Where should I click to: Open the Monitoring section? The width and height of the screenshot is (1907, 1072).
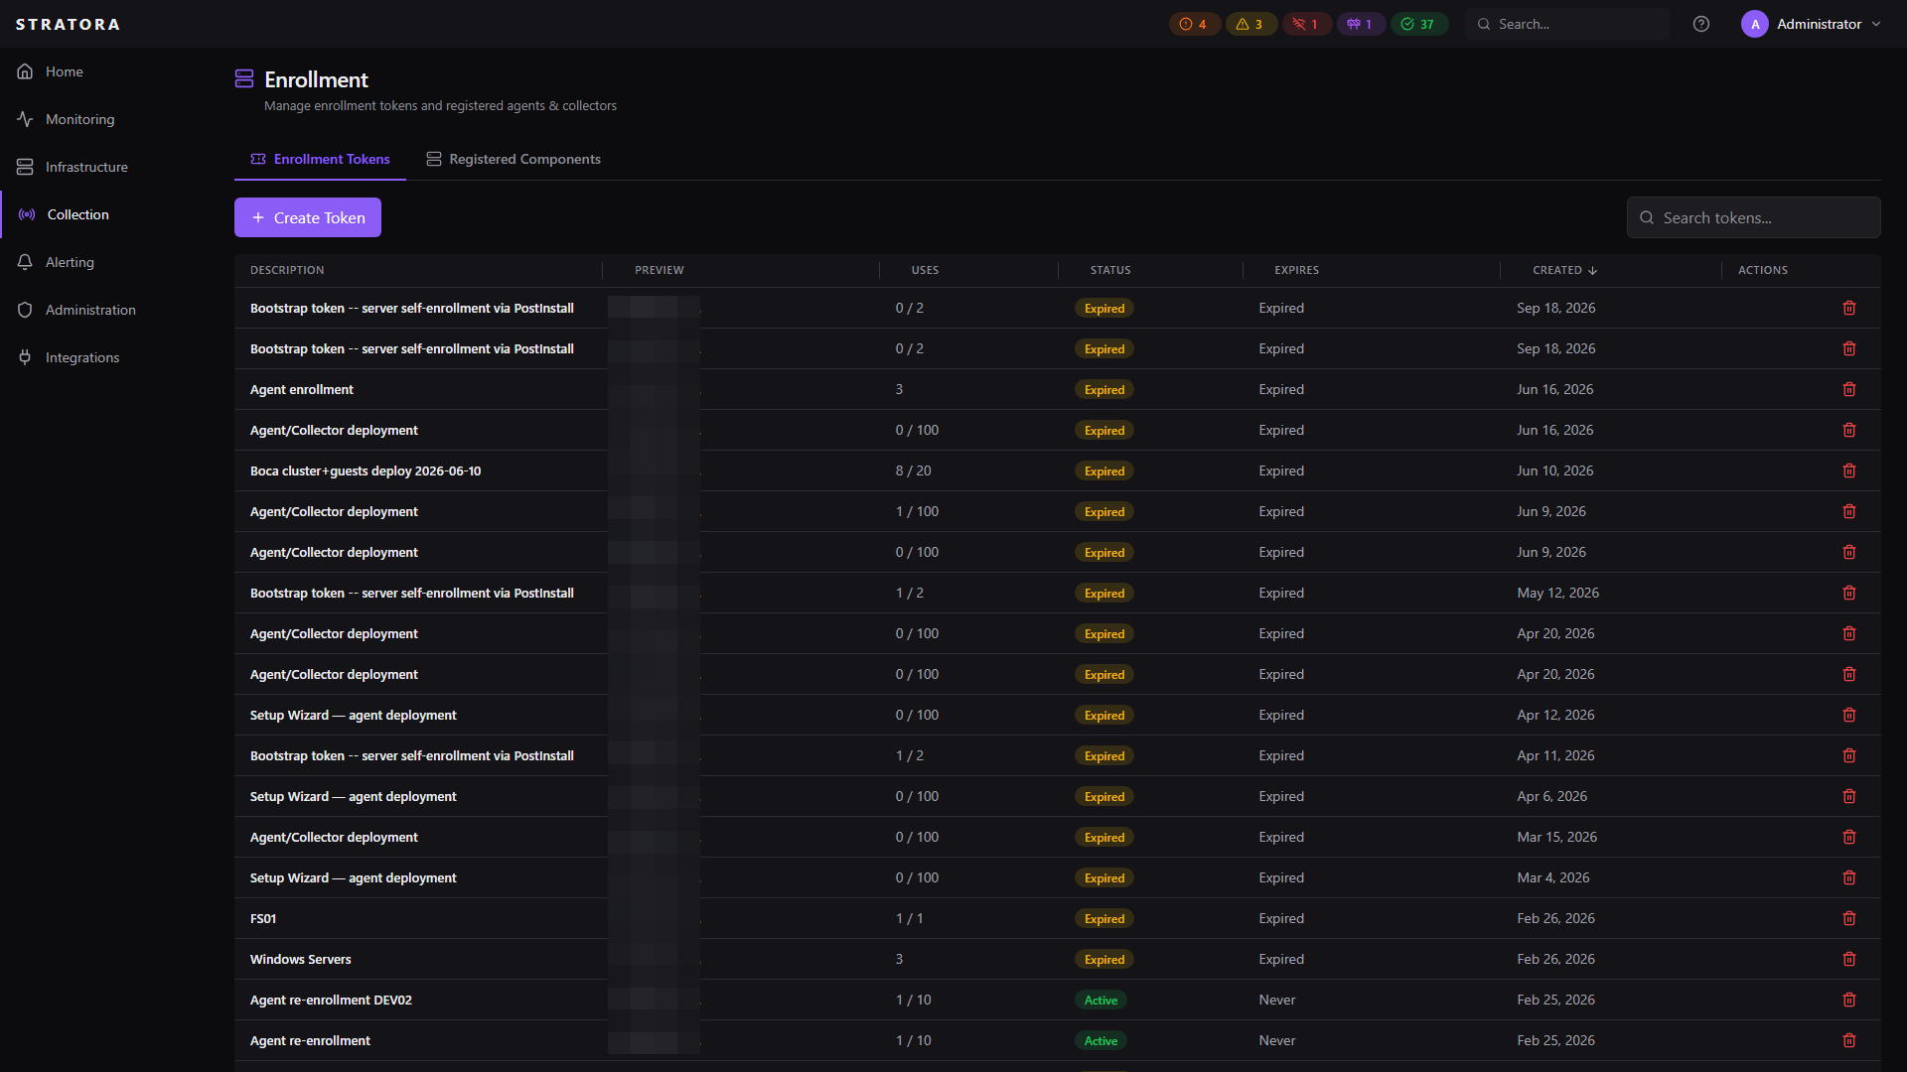pyautogui.click(x=79, y=119)
